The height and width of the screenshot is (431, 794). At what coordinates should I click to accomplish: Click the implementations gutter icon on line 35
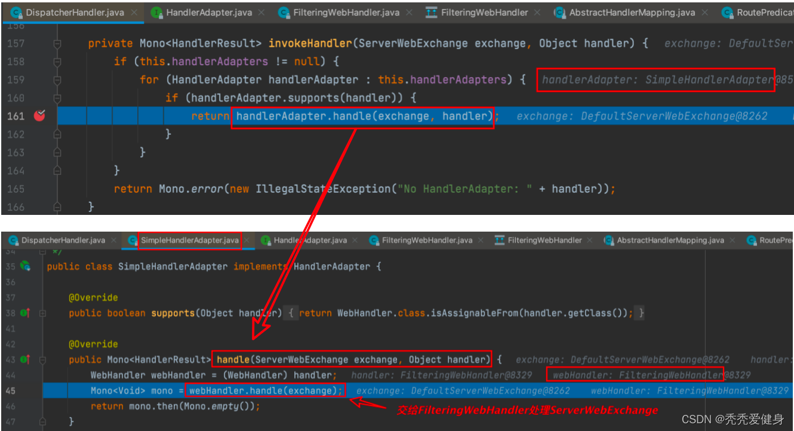[25, 266]
